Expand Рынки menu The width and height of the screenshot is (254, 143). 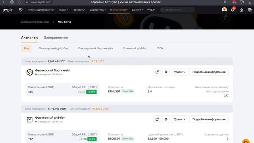pyautogui.click(x=63, y=10)
